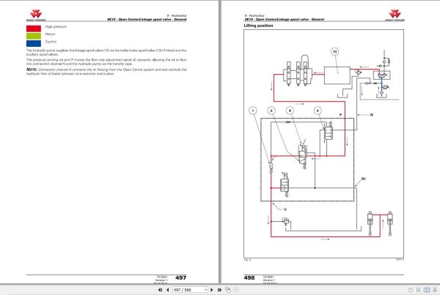
Task: Click the 'NOTE:' paragraph text
Action: tap(106, 72)
